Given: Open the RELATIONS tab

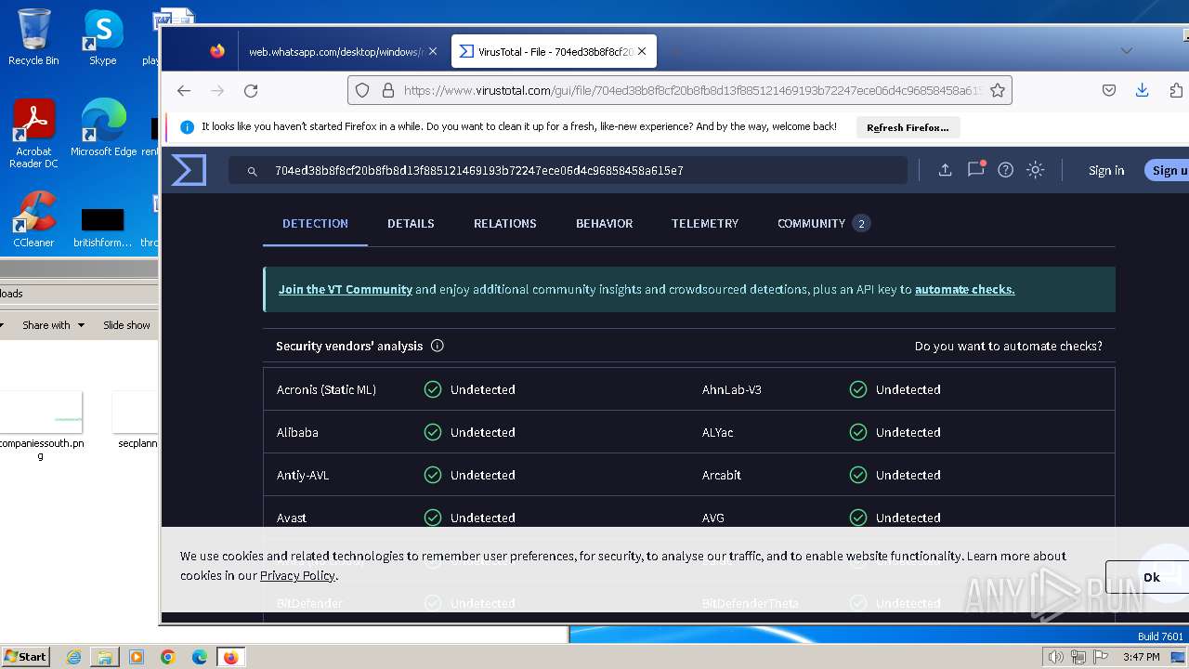Looking at the screenshot, I should (x=505, y=223).
